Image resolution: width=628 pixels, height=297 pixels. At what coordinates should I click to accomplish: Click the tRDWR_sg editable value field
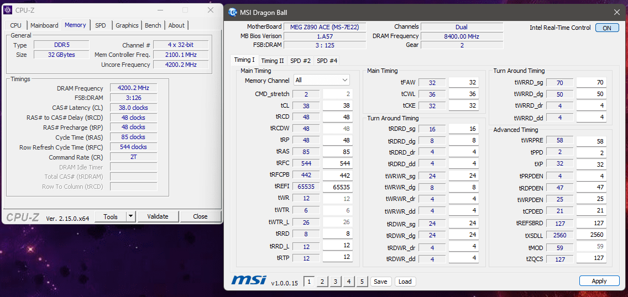point(464,223)
